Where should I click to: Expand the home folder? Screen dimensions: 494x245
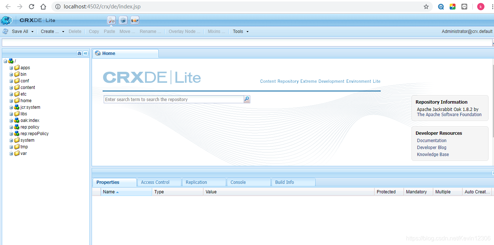tap(11, 101)
